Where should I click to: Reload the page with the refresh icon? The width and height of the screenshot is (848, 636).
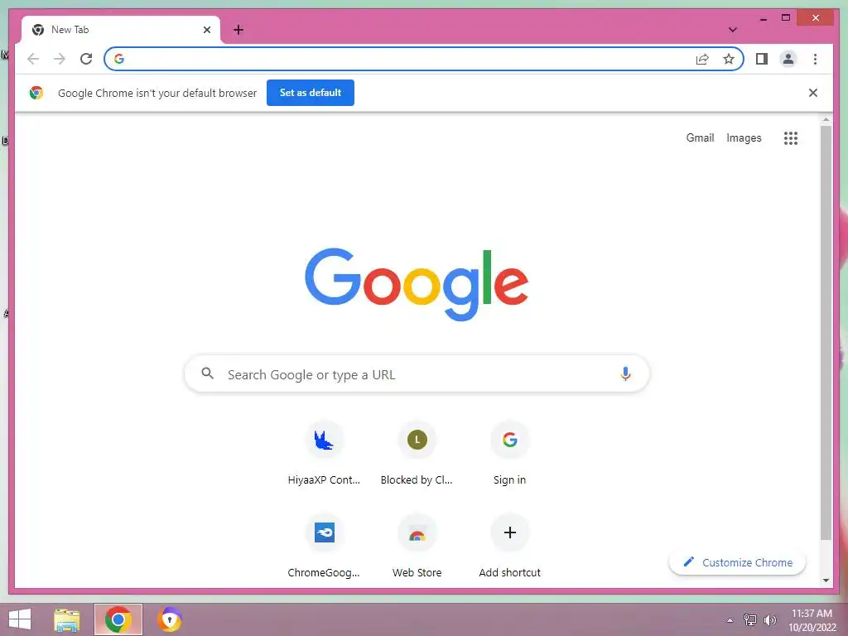click(x=86, y=59)
